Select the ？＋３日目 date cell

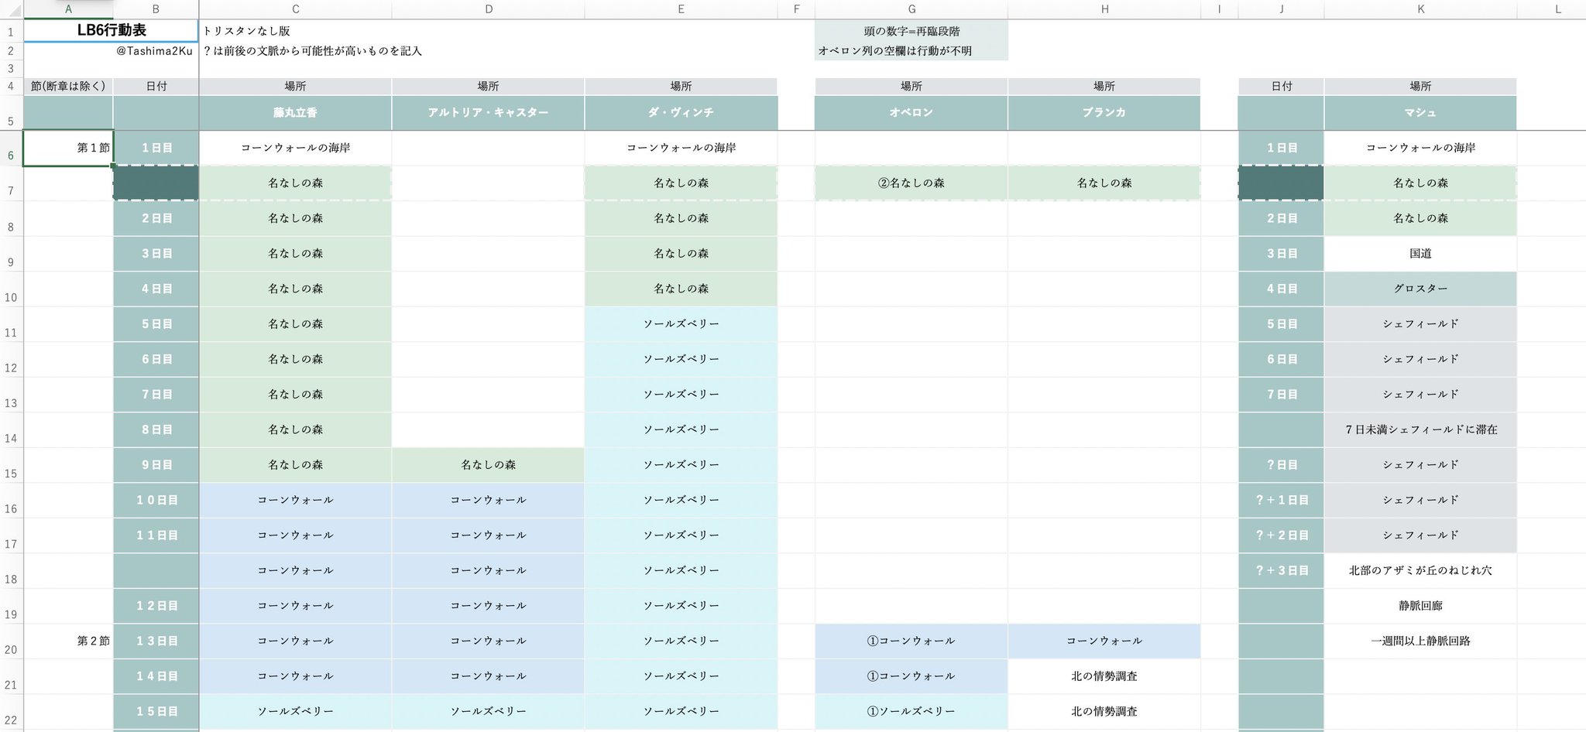1282,570
